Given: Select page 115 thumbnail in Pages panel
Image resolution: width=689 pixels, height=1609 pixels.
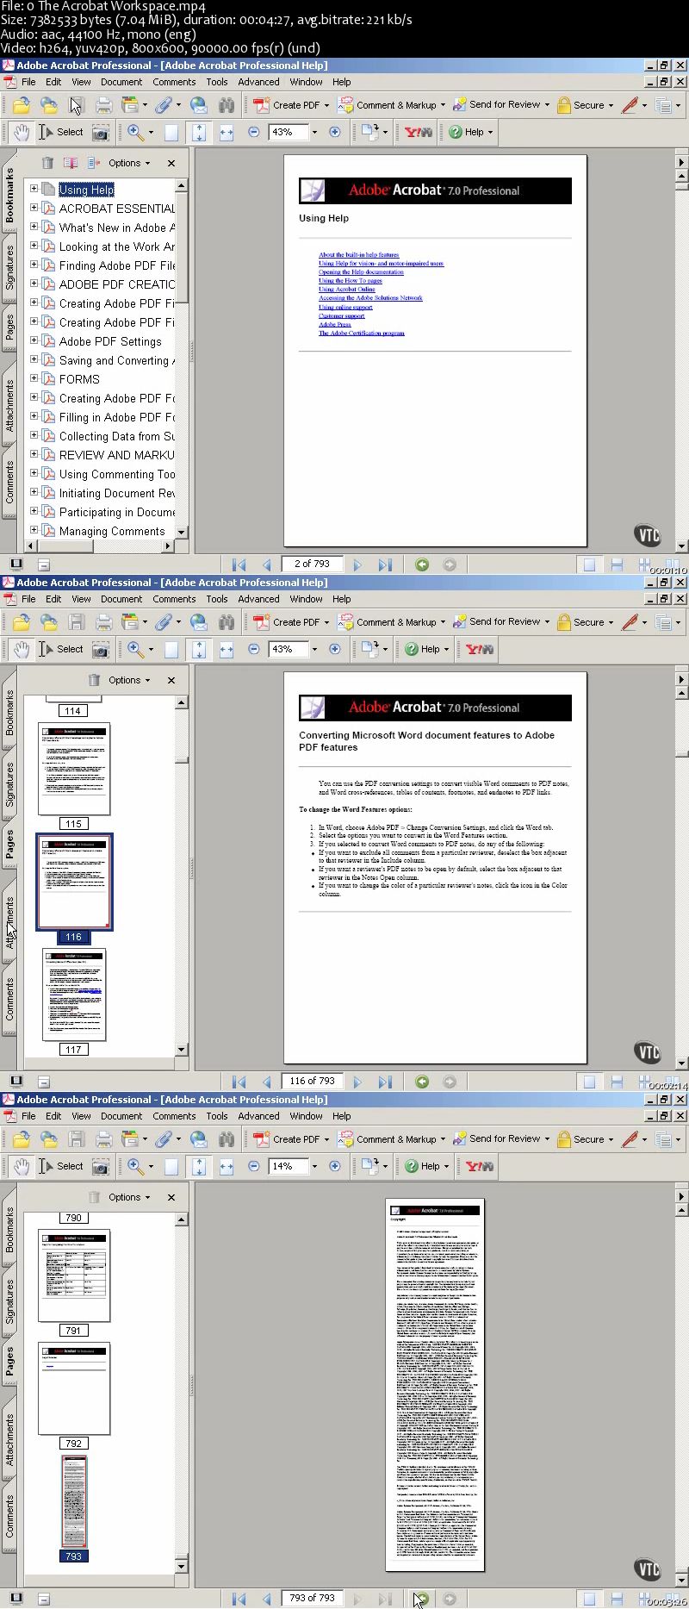Looking at the screenshot, I should (x=74, y=769).
